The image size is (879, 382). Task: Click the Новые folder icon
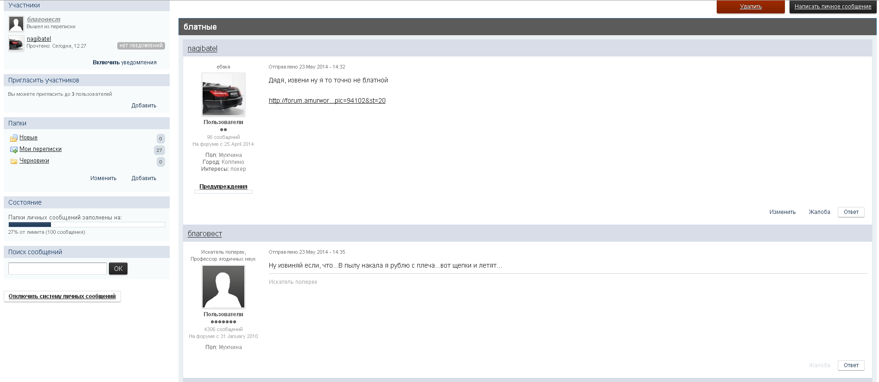click(13, 138)
